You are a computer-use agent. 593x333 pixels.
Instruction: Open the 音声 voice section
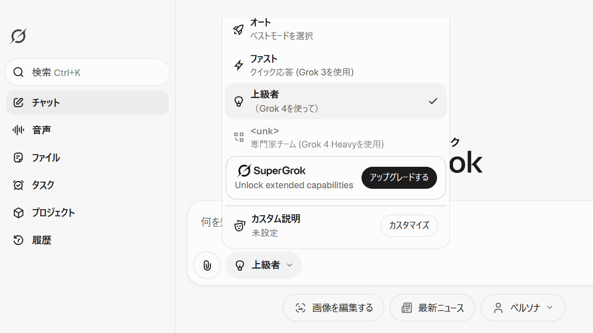87,130
